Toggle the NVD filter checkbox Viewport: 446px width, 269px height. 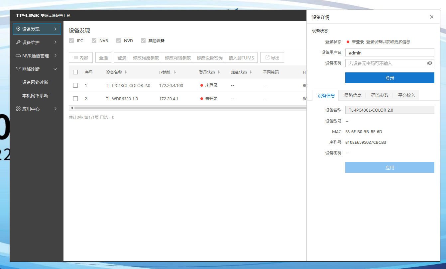click(119, 41)
